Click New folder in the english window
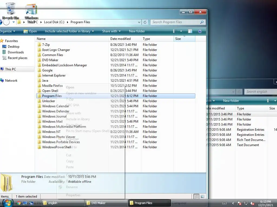The width and height of the screenshot is (277, 207). click(231, 101)
